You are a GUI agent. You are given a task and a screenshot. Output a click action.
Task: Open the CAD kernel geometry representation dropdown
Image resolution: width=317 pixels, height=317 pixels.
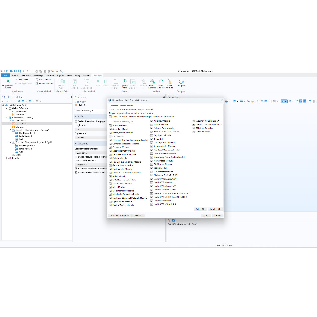[x=91, y=153]
